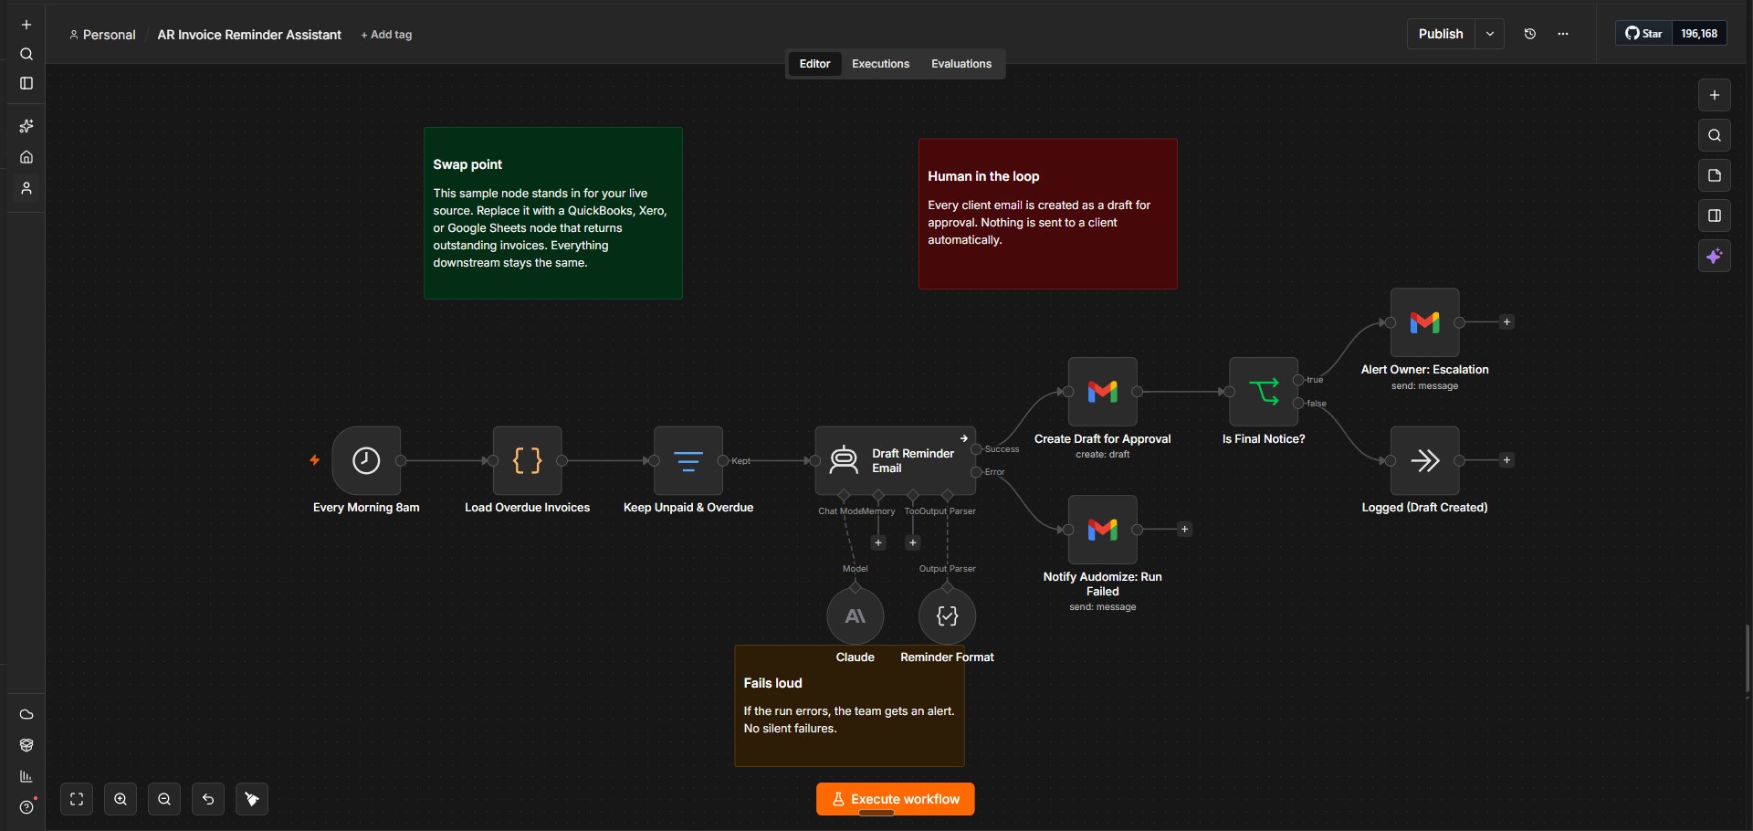This screenshot has width=1753, height=831.
Task: Open the Create Draft for Approval Gmail node
Action: [1103, 392]
